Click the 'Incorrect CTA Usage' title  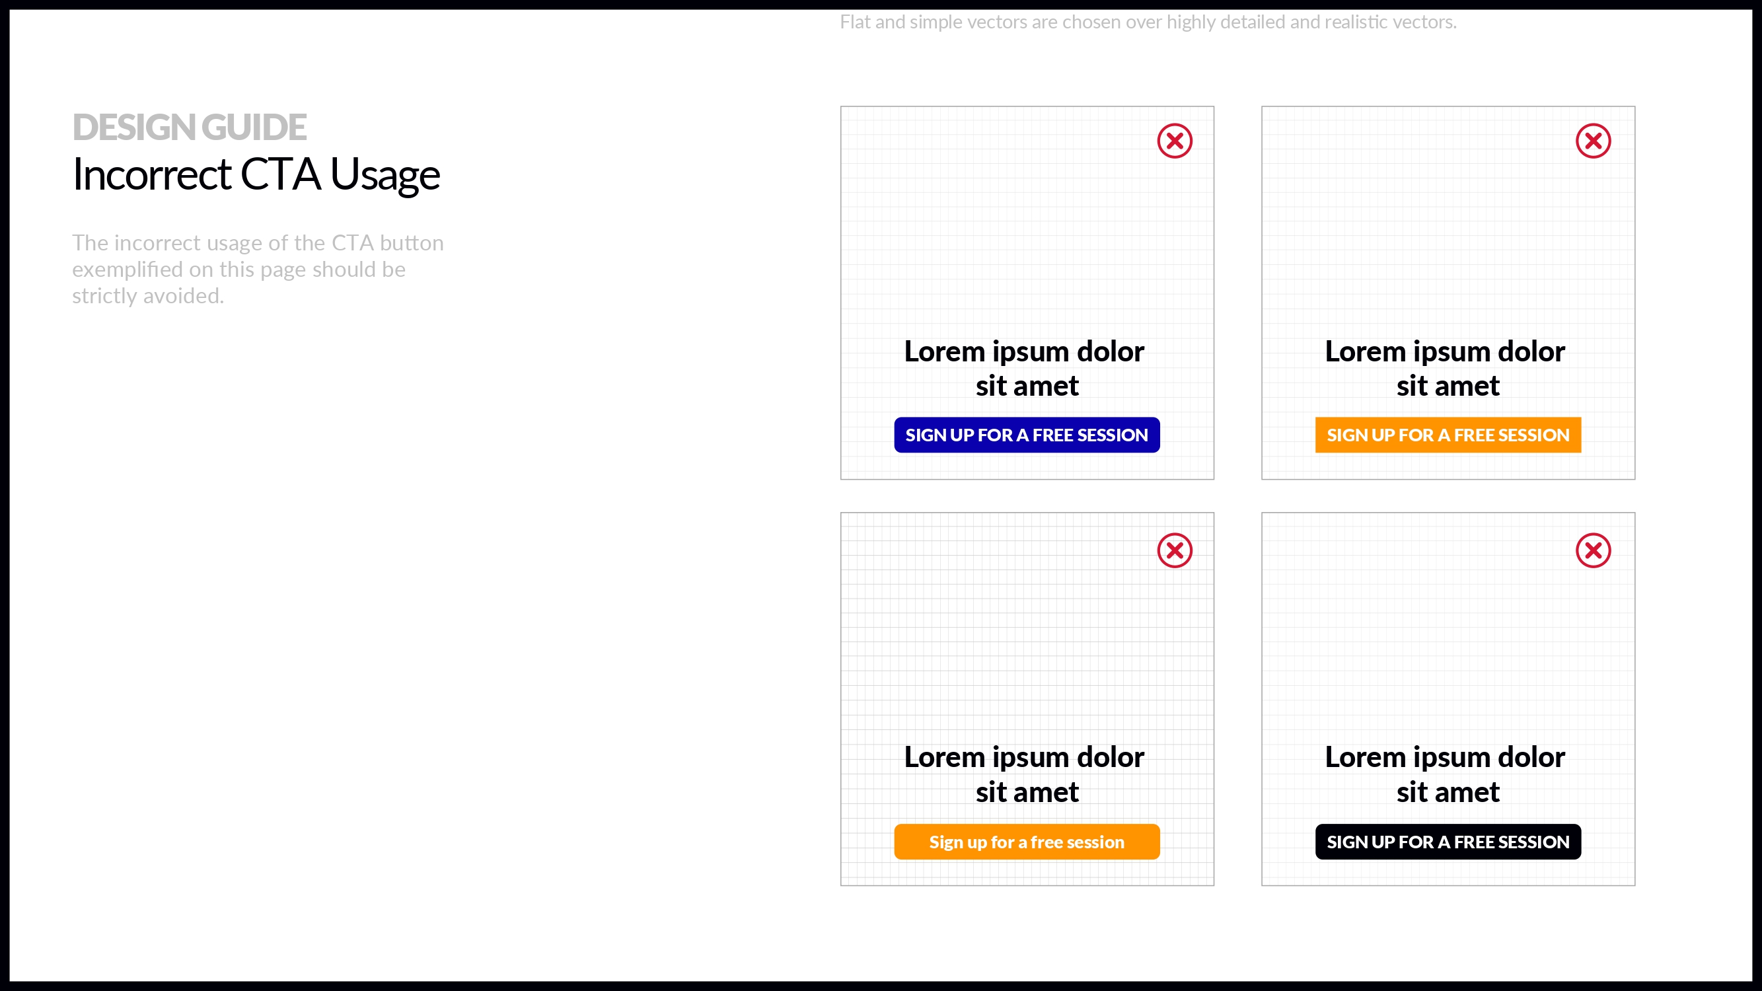tap(256, 174)
